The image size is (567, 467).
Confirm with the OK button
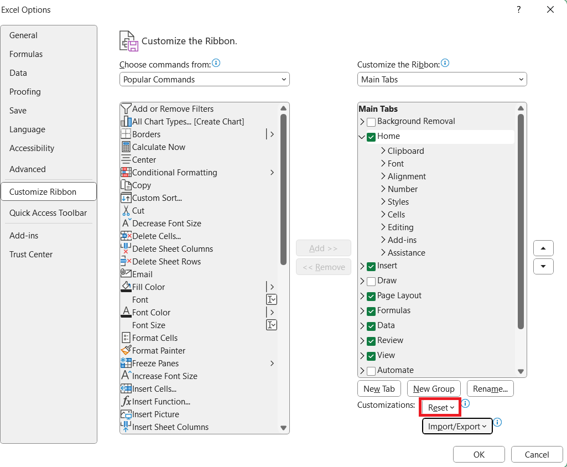click(x=478, y=454)
